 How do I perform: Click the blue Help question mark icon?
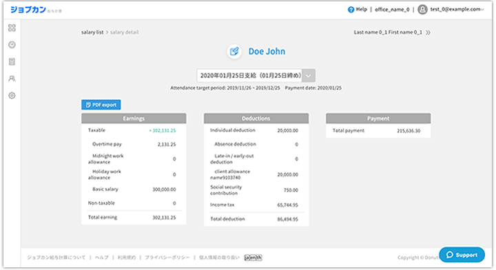point(351,10)
